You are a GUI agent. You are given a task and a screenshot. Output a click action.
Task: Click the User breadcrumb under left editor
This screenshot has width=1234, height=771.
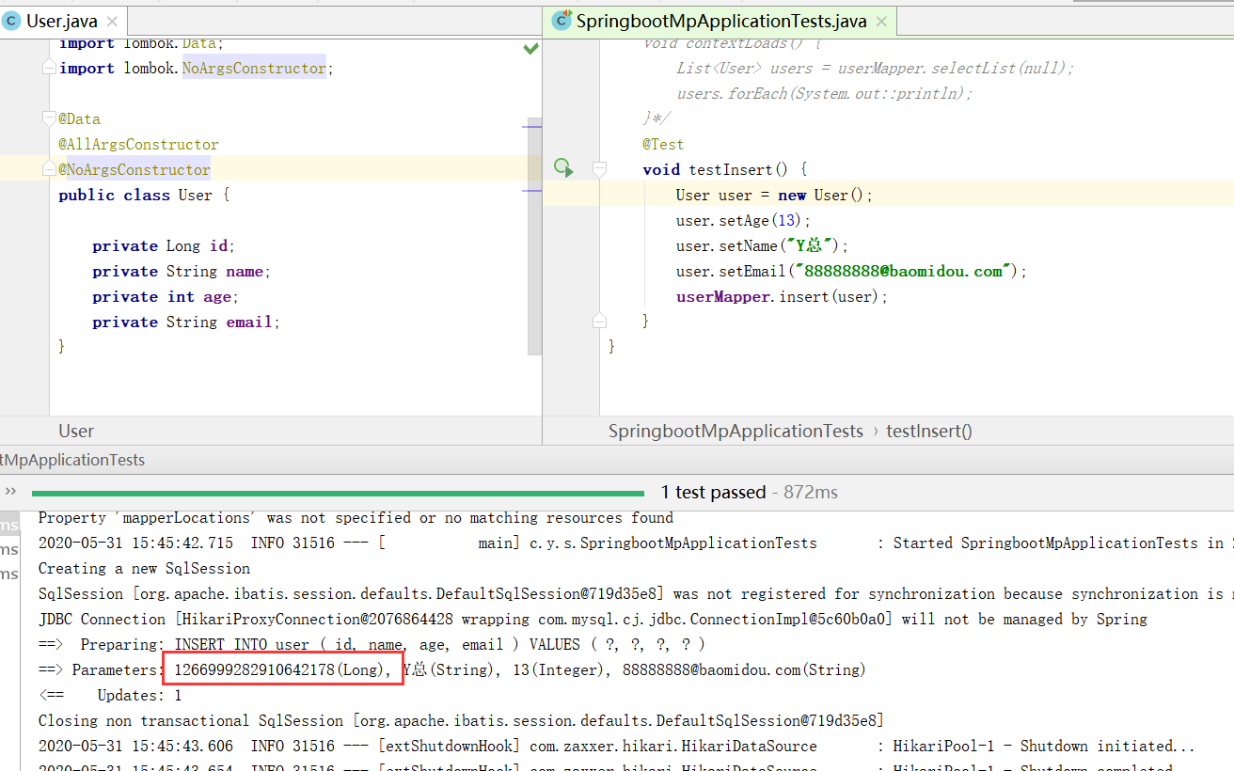(76, 431)
